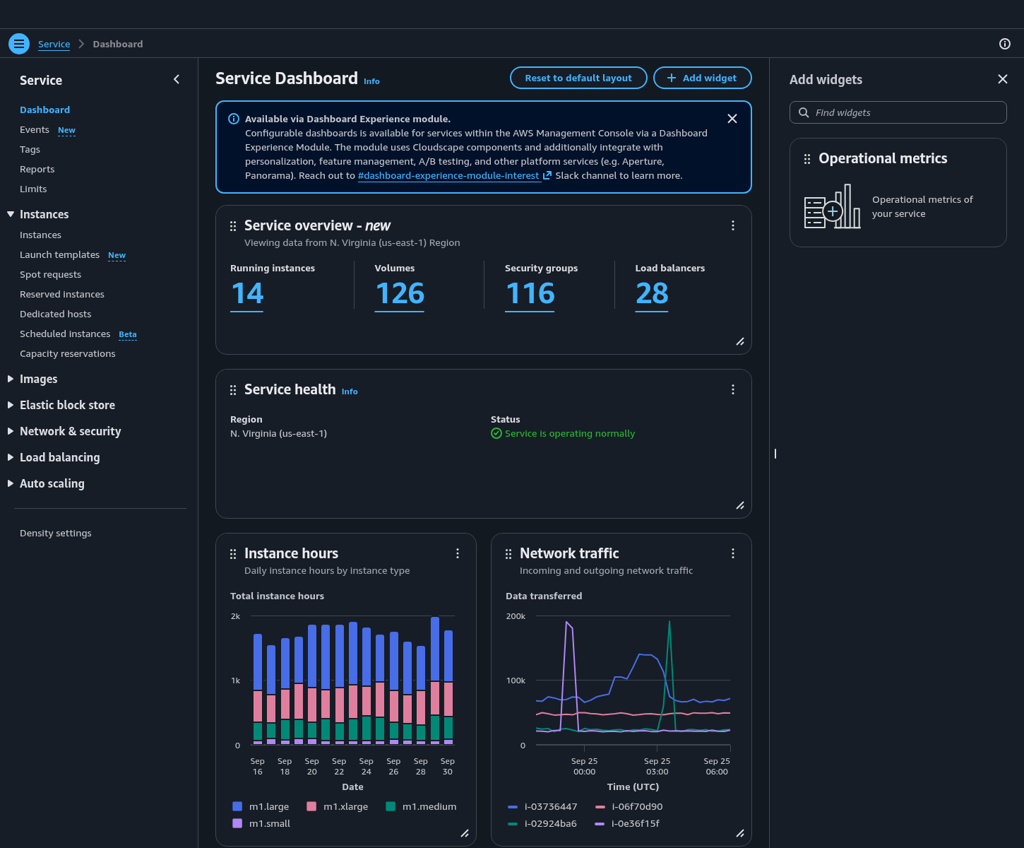Grab the Operational metrics widget drag handle

[x=807, y=159]
